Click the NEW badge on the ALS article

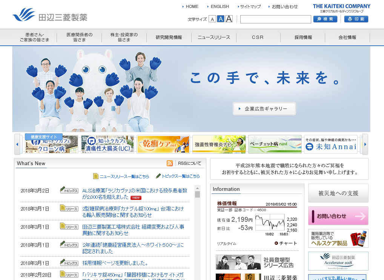tap(136, 198)
